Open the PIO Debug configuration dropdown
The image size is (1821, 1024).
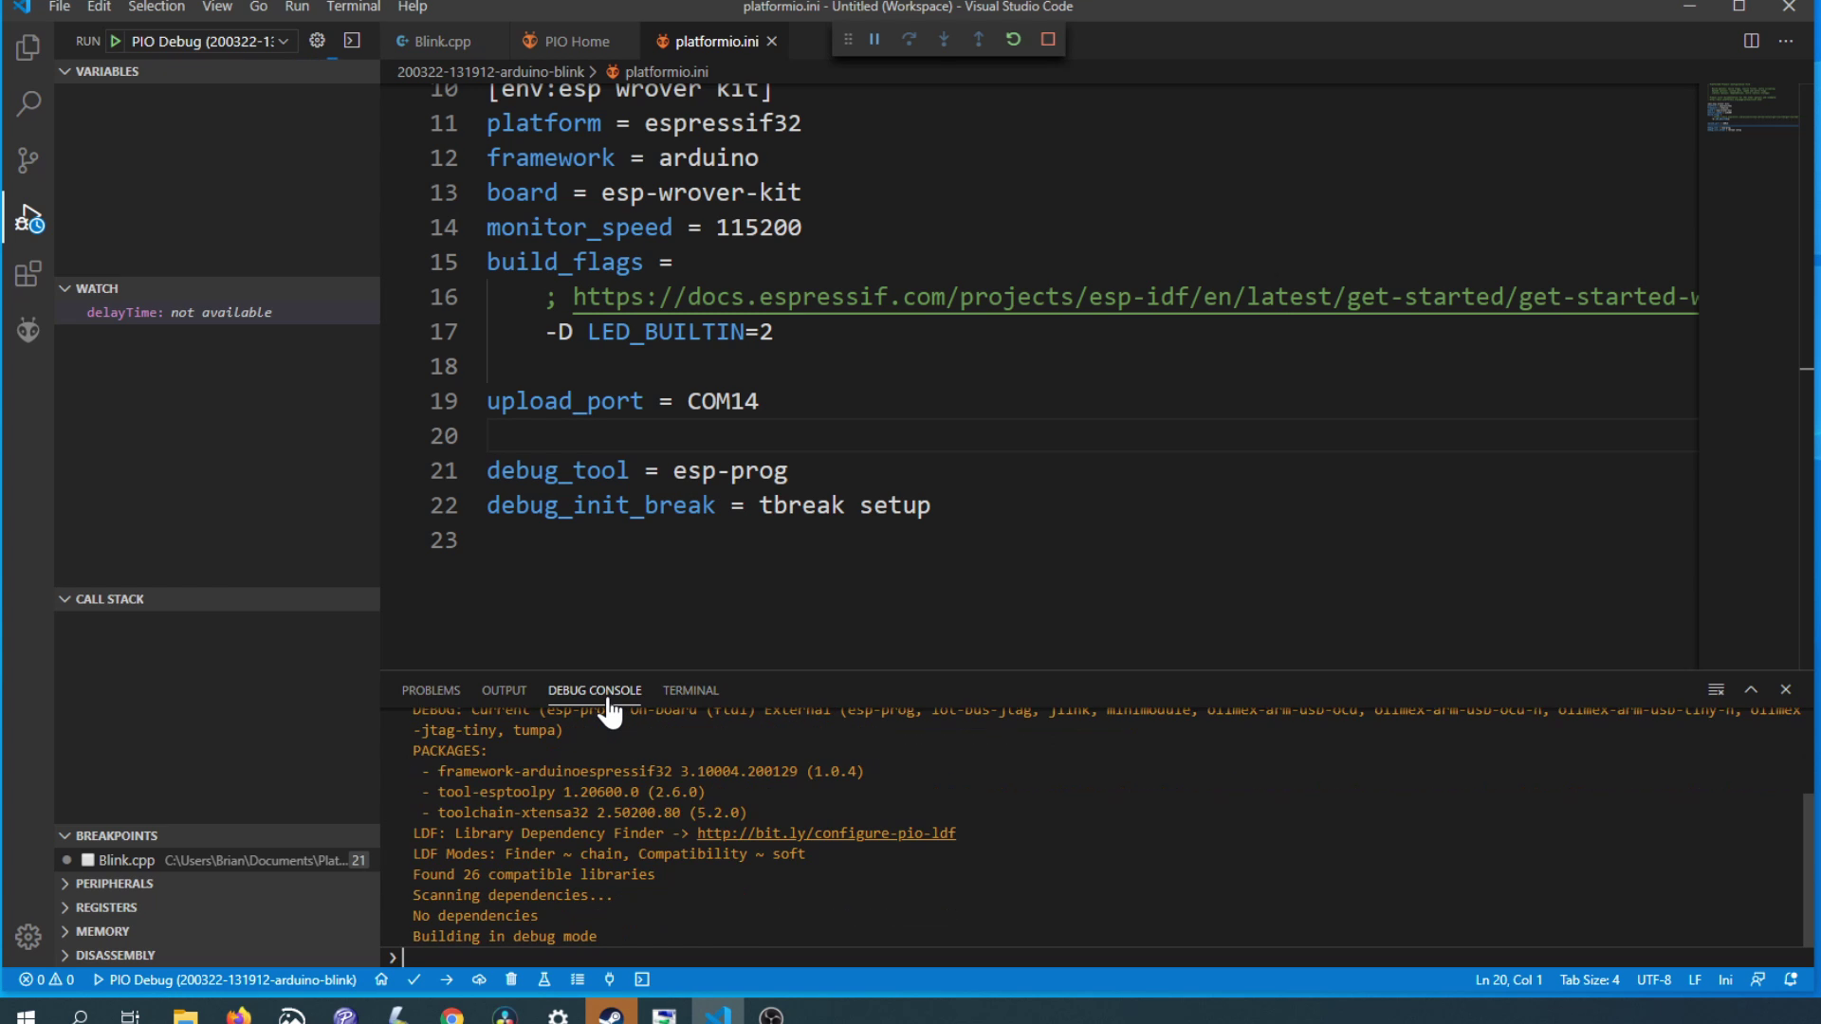[x=210, y=41]
